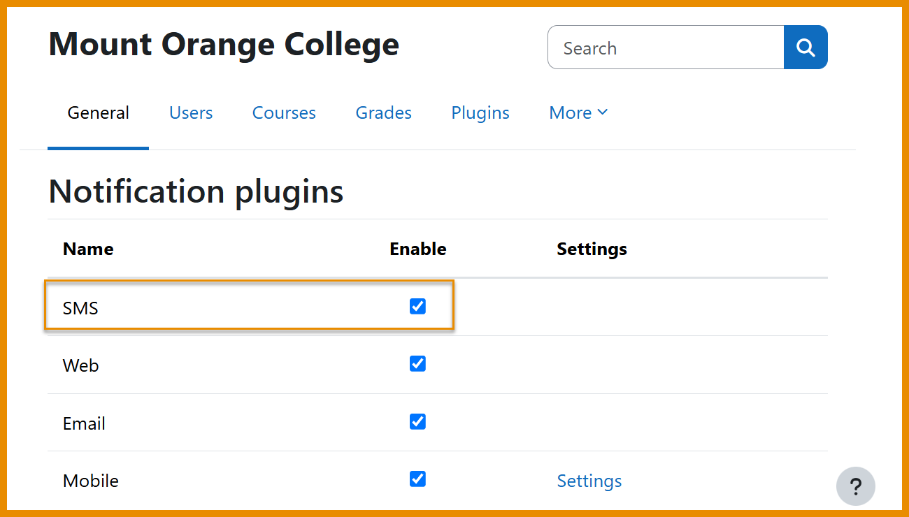Uncheck the Web notification plugin
Viewport: 909px width, 517px height.
coord(417,363)
